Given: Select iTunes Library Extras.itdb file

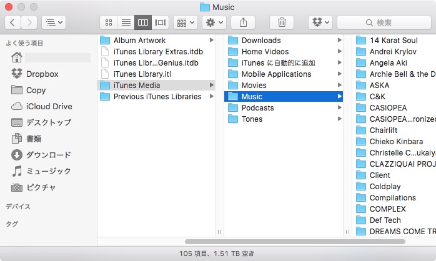Looking at the screenshot, I should pos(156,52).
